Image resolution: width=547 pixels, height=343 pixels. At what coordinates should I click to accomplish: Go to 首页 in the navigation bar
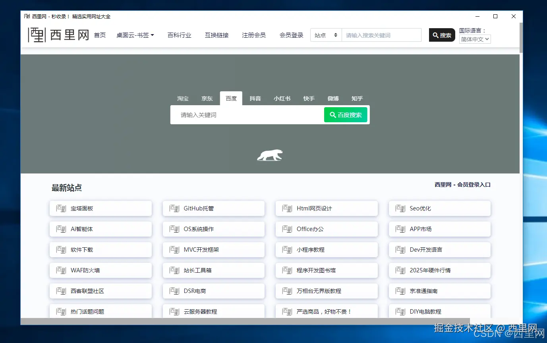coord(100,35)
